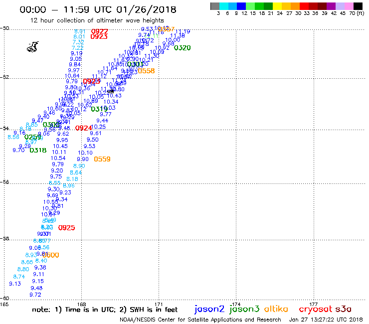Select the wave height value 10.92
The image size is (369, 324).
pos(162,48)
